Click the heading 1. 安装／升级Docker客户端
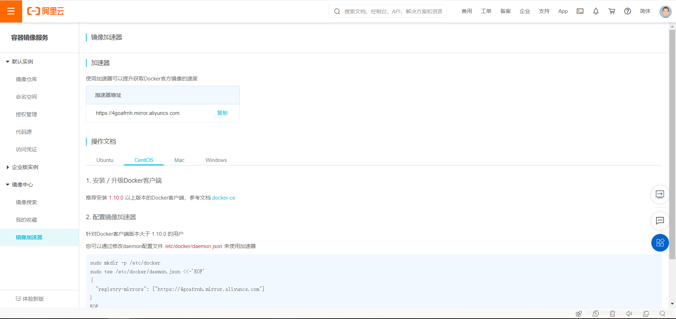The height and width of the screenshot is (319, 676). (124, 181)
